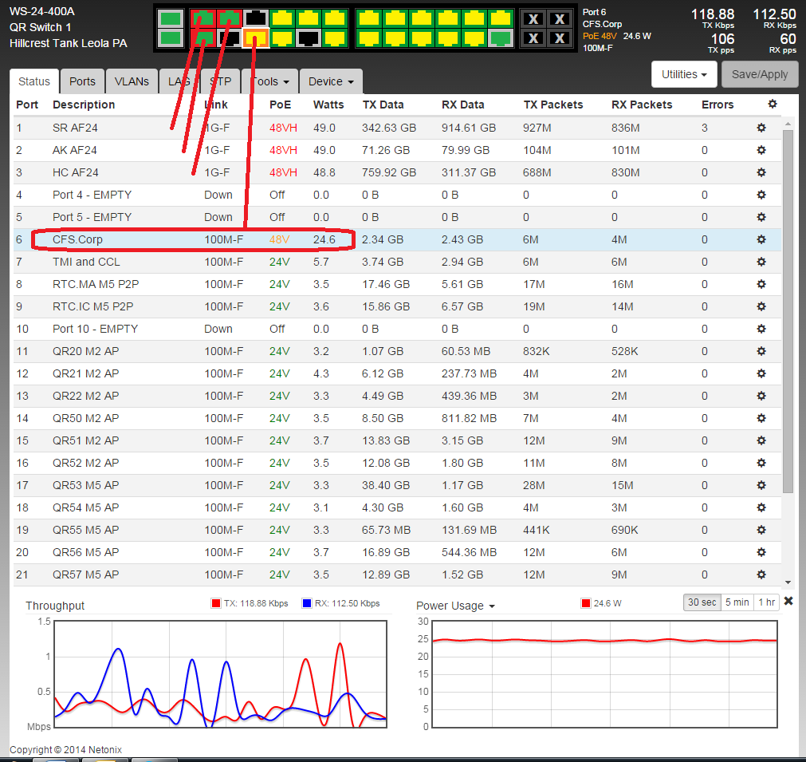Open the Power Usage graph selector dropdown
The height and width of the screenshot is (762, 806).
coord(455,606)
